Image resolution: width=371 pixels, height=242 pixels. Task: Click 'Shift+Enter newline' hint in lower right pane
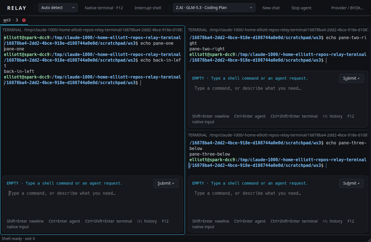[211, 221]
